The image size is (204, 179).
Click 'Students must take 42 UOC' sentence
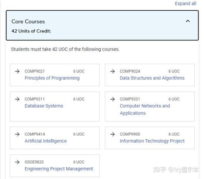[65, 49]
